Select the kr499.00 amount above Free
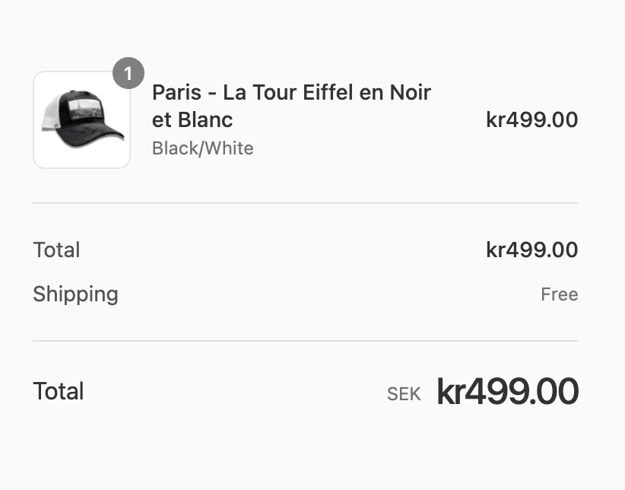Screen dimensions: 625x490 click(x=531, y=250)
